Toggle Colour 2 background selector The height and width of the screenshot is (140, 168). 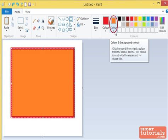pyautogui.click(x=113, y=24)
